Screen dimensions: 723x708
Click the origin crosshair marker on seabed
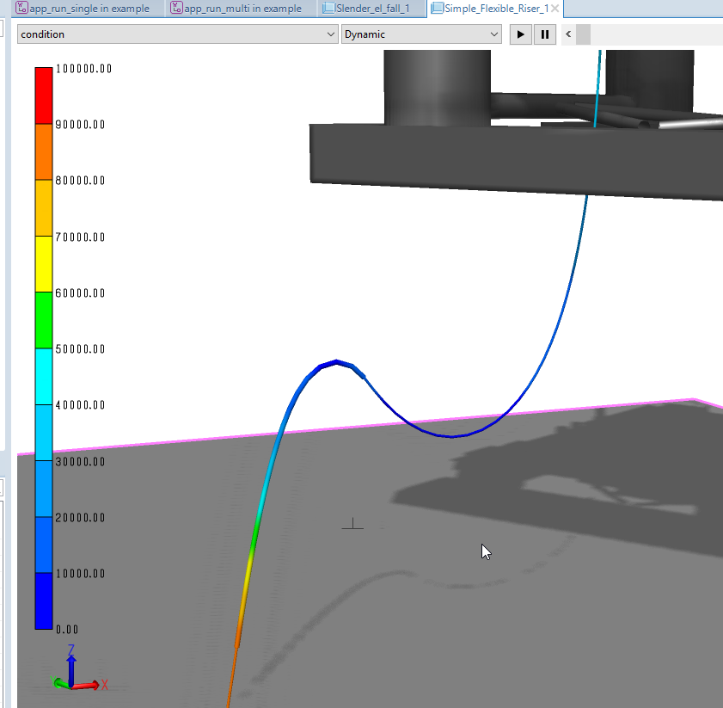click(x=352, y=525)
